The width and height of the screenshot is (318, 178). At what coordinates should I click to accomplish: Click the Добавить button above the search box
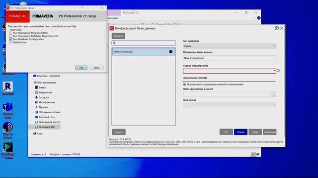pos(118,36)
